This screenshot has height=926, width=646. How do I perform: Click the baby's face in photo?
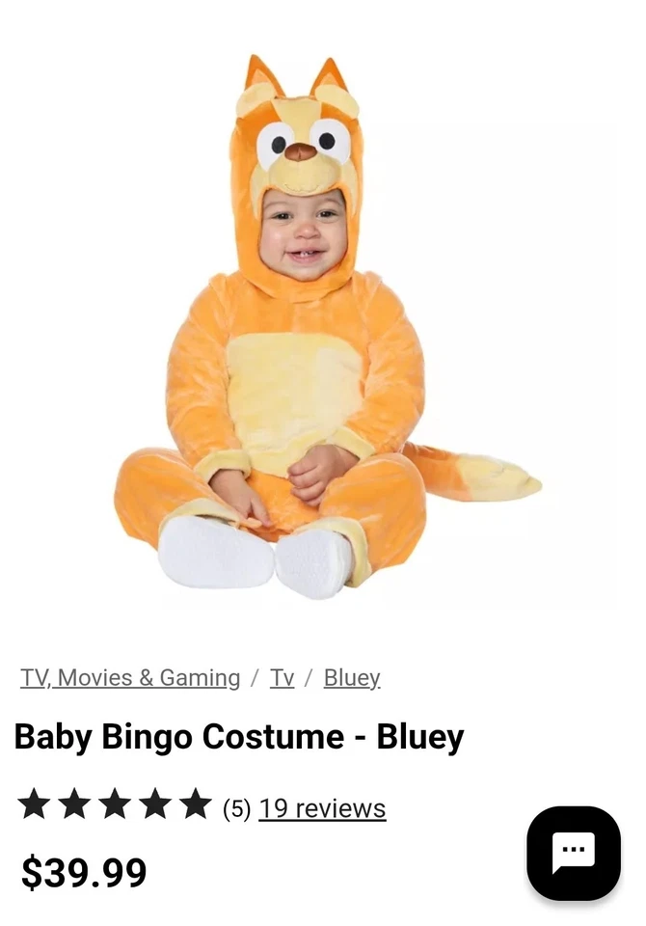point(303,231)
